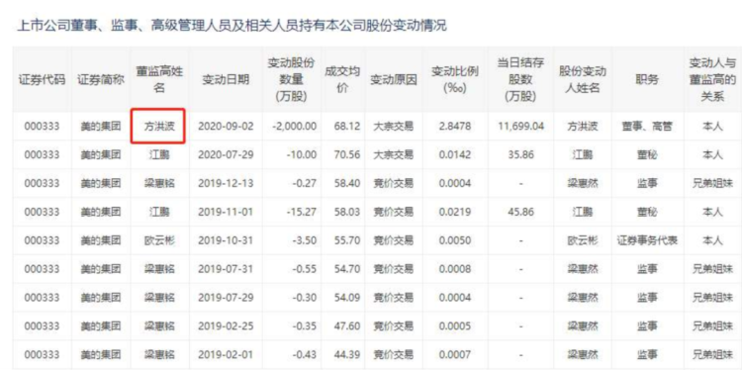This screenshot has height=370, width=742.
Task: Click the 证券简称 column header
Action: coord(101,79)
